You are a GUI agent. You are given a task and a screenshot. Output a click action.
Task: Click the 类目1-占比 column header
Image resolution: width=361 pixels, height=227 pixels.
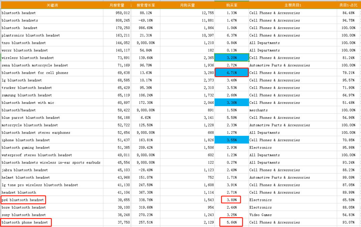[348, 5]
